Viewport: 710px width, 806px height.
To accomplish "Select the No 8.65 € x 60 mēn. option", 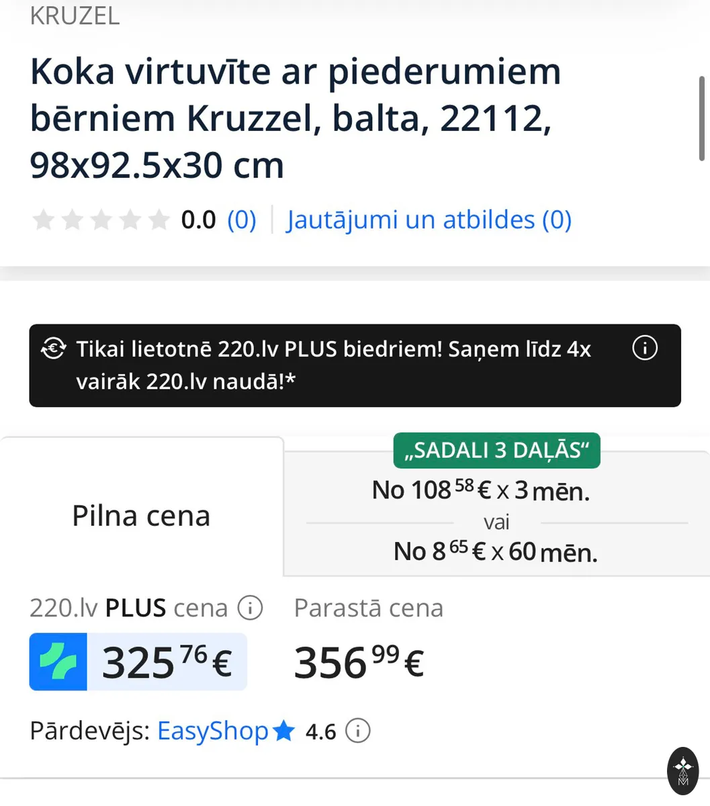I will [x=496, y=551].
